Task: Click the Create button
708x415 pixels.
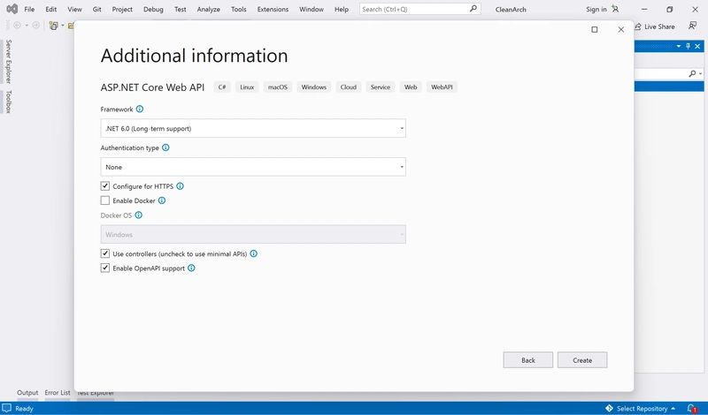Action: pos(582,360)
